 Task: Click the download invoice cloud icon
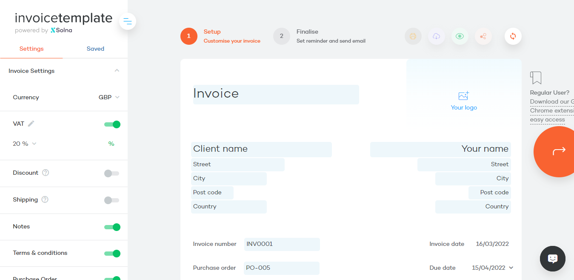click(436, 36)
